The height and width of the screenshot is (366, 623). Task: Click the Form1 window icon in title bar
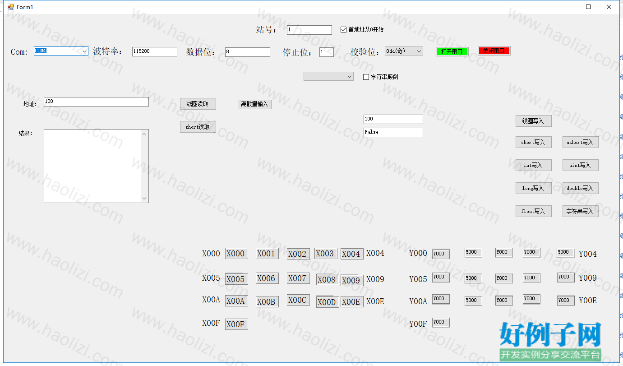pos(11,7)
